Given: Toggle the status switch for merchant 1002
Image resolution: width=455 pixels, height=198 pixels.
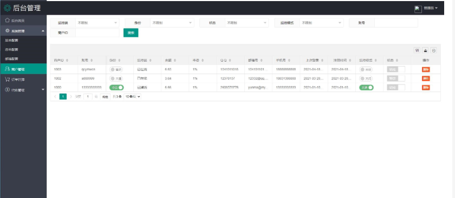Looking at the screenshot, I should pos(396,78).
